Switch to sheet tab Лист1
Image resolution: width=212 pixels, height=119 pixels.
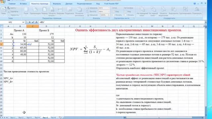click(x=13, y=118)
